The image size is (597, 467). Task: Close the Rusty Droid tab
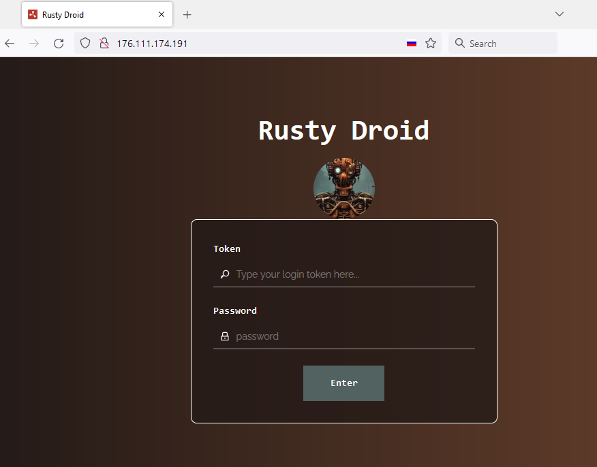coord(162,14)
